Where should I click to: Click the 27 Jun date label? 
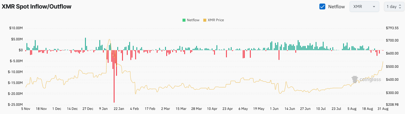coord(305,109)
